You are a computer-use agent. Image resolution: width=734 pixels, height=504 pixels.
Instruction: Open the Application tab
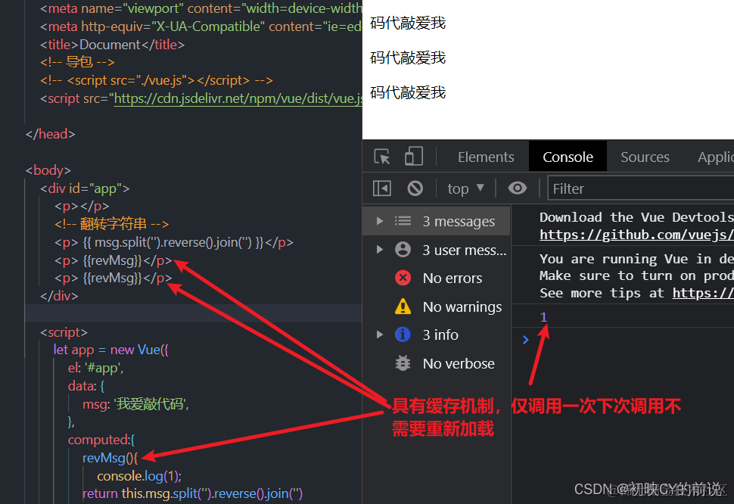tap(715, 157)
